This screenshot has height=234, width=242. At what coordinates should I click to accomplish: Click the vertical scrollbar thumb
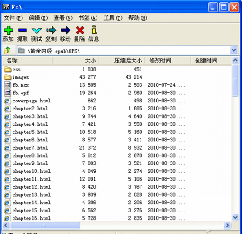[x=235, y=80]
